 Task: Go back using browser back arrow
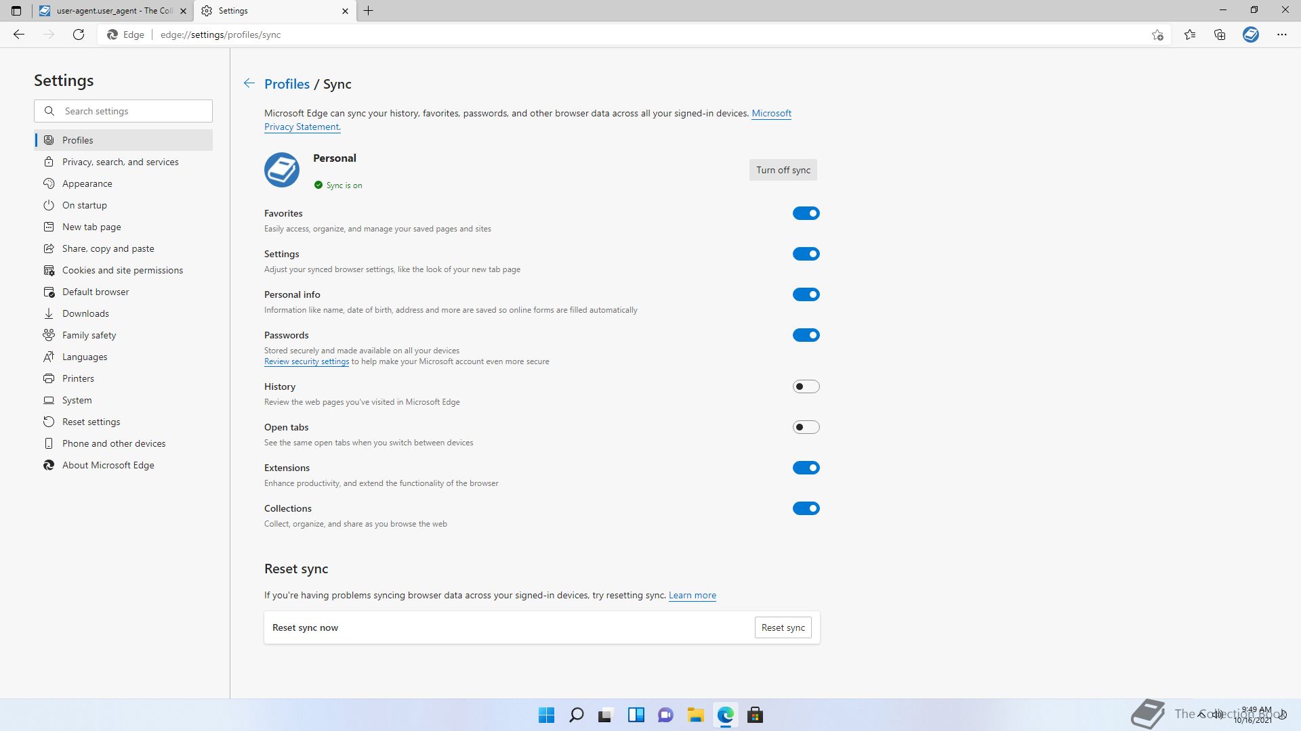19,35
